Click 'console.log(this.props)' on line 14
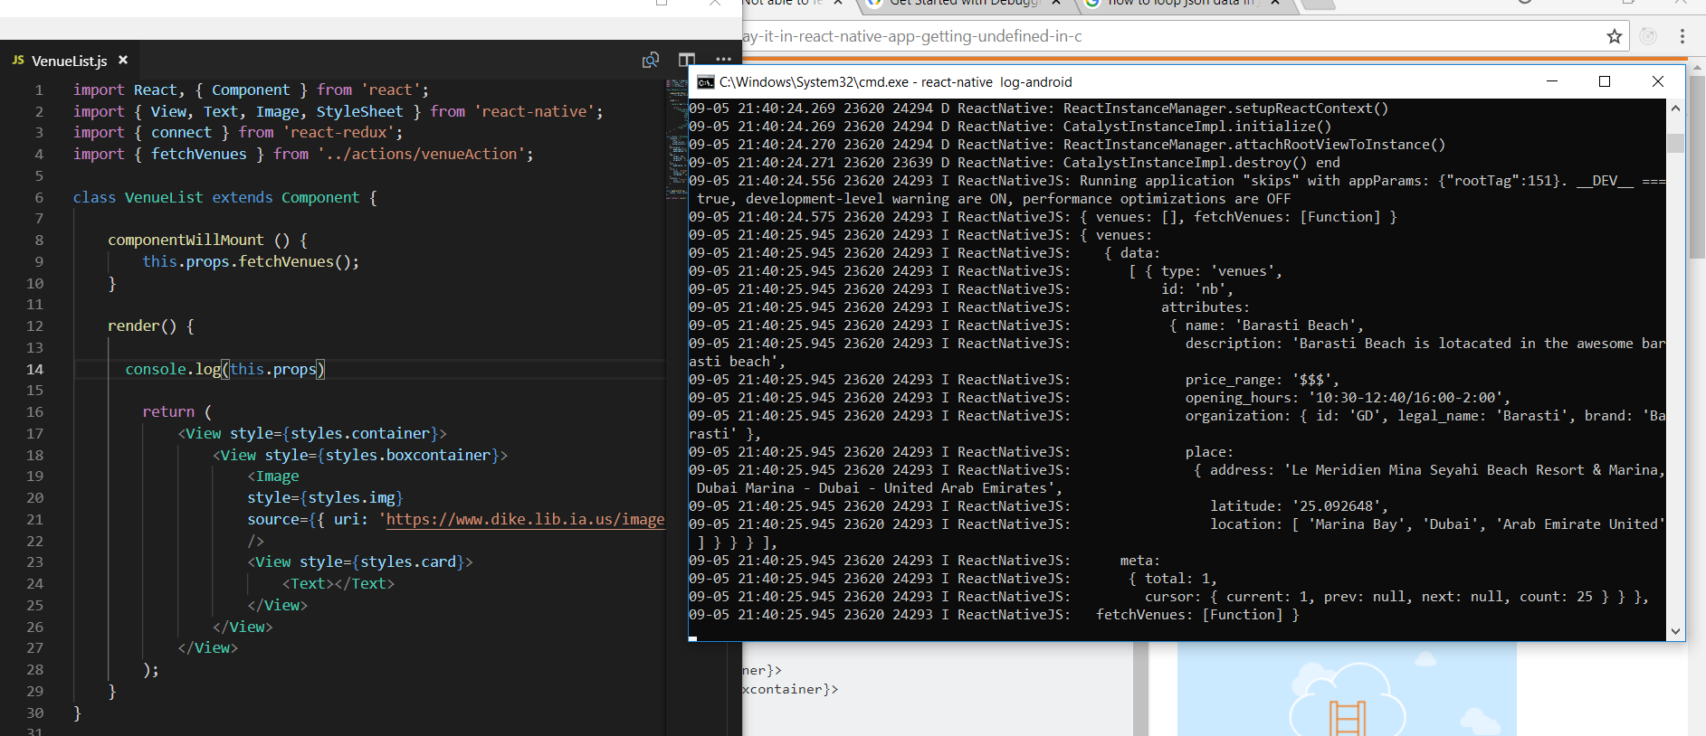Screen dimensions: 1706x736 pos(224,369)
